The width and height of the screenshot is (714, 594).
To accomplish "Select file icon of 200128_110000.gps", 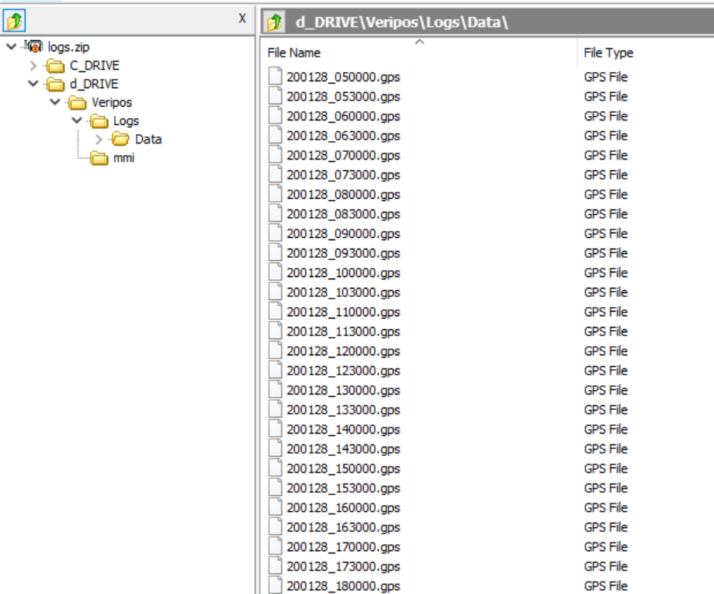I will 275,311.
